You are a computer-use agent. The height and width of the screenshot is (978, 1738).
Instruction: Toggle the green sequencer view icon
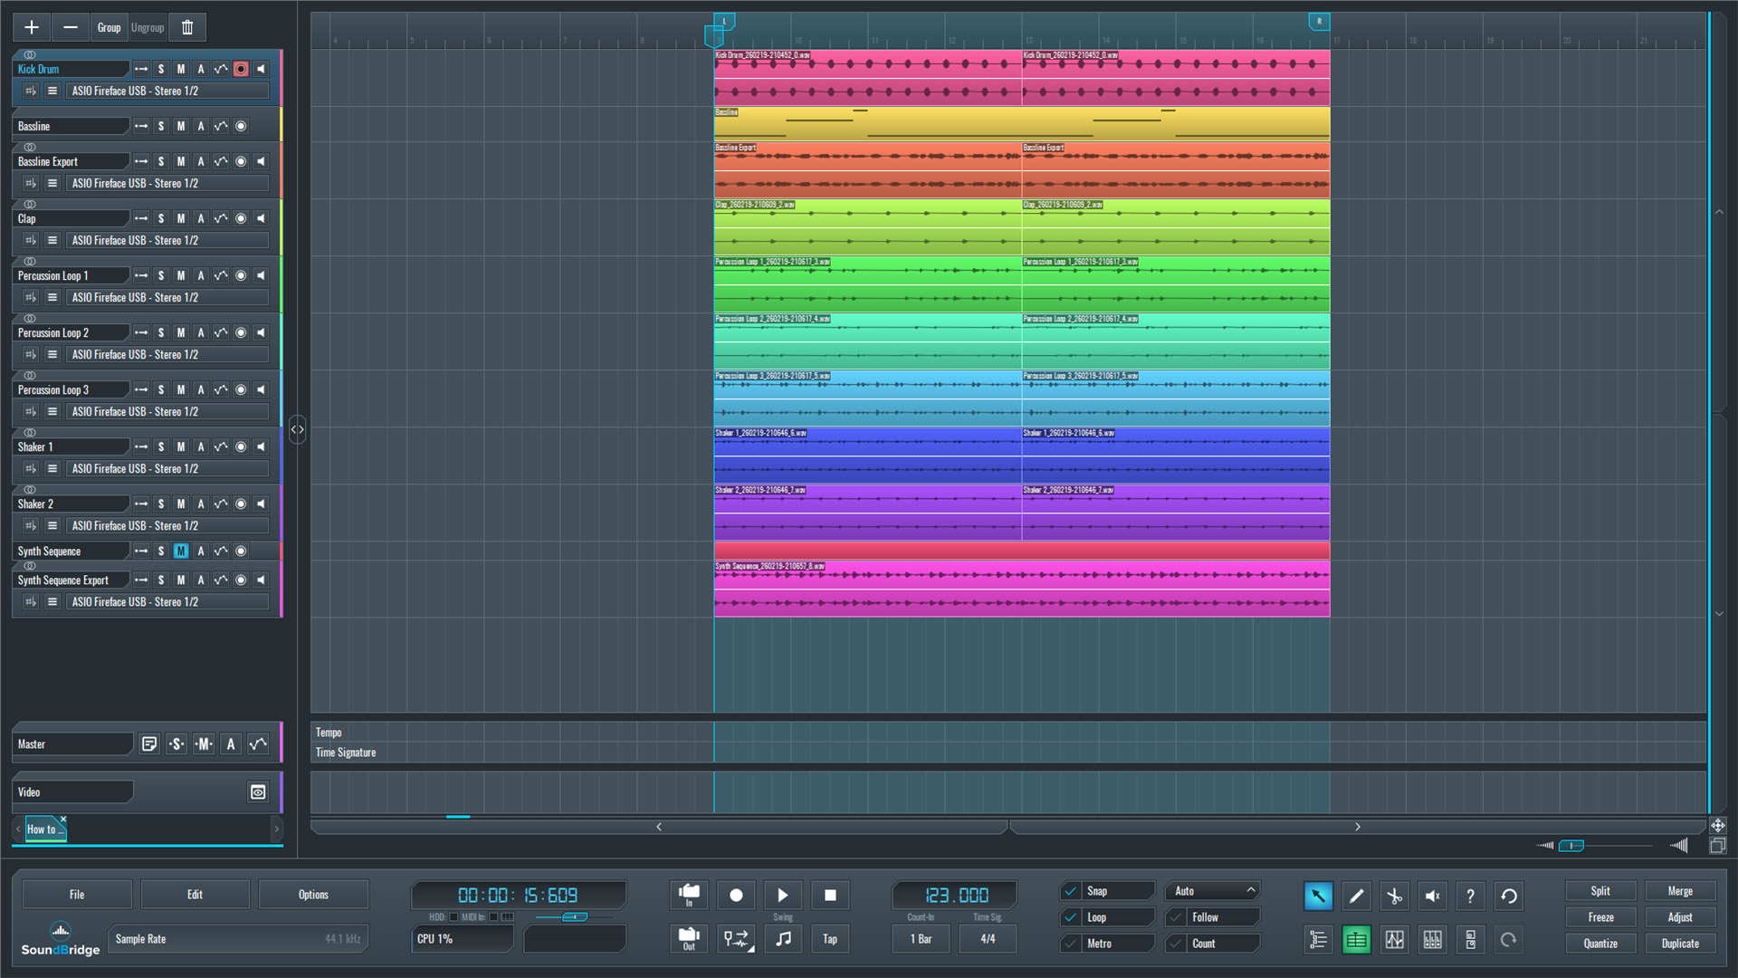(x=1356, y=940)
